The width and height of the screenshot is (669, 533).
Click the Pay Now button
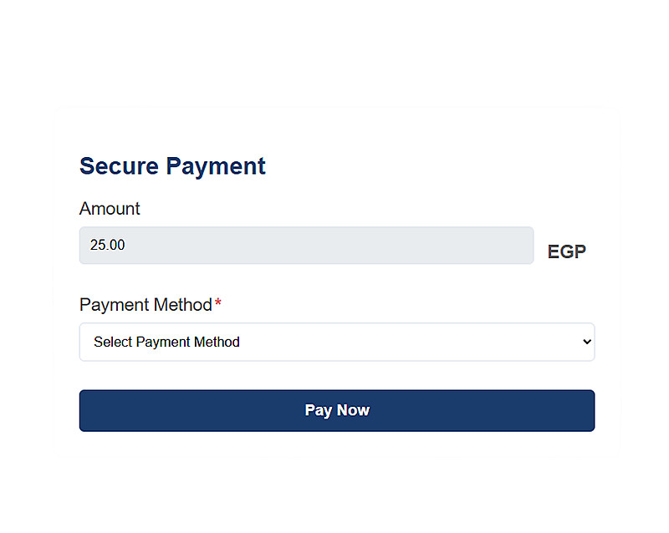(x=336, y=410)
